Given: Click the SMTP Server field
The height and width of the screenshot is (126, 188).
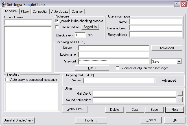Looking at the screenshot, I should [119, 81].
